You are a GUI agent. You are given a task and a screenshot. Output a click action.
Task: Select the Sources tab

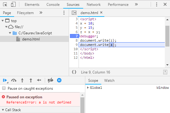[73, 5]
